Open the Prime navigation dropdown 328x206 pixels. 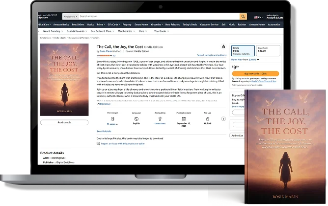point(101,24)
